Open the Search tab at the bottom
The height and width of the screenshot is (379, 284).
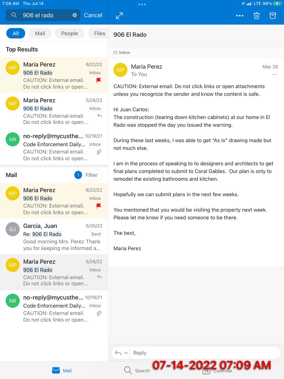(137, 371)
